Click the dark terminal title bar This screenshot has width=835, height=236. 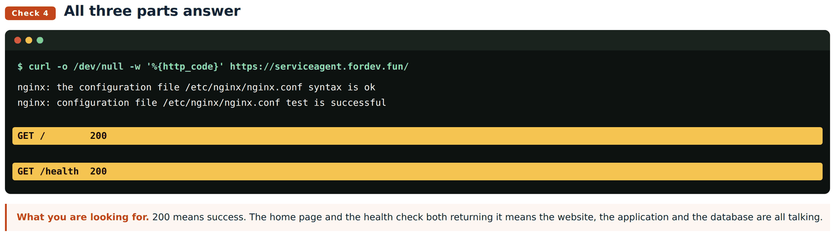tap(417, 40)
